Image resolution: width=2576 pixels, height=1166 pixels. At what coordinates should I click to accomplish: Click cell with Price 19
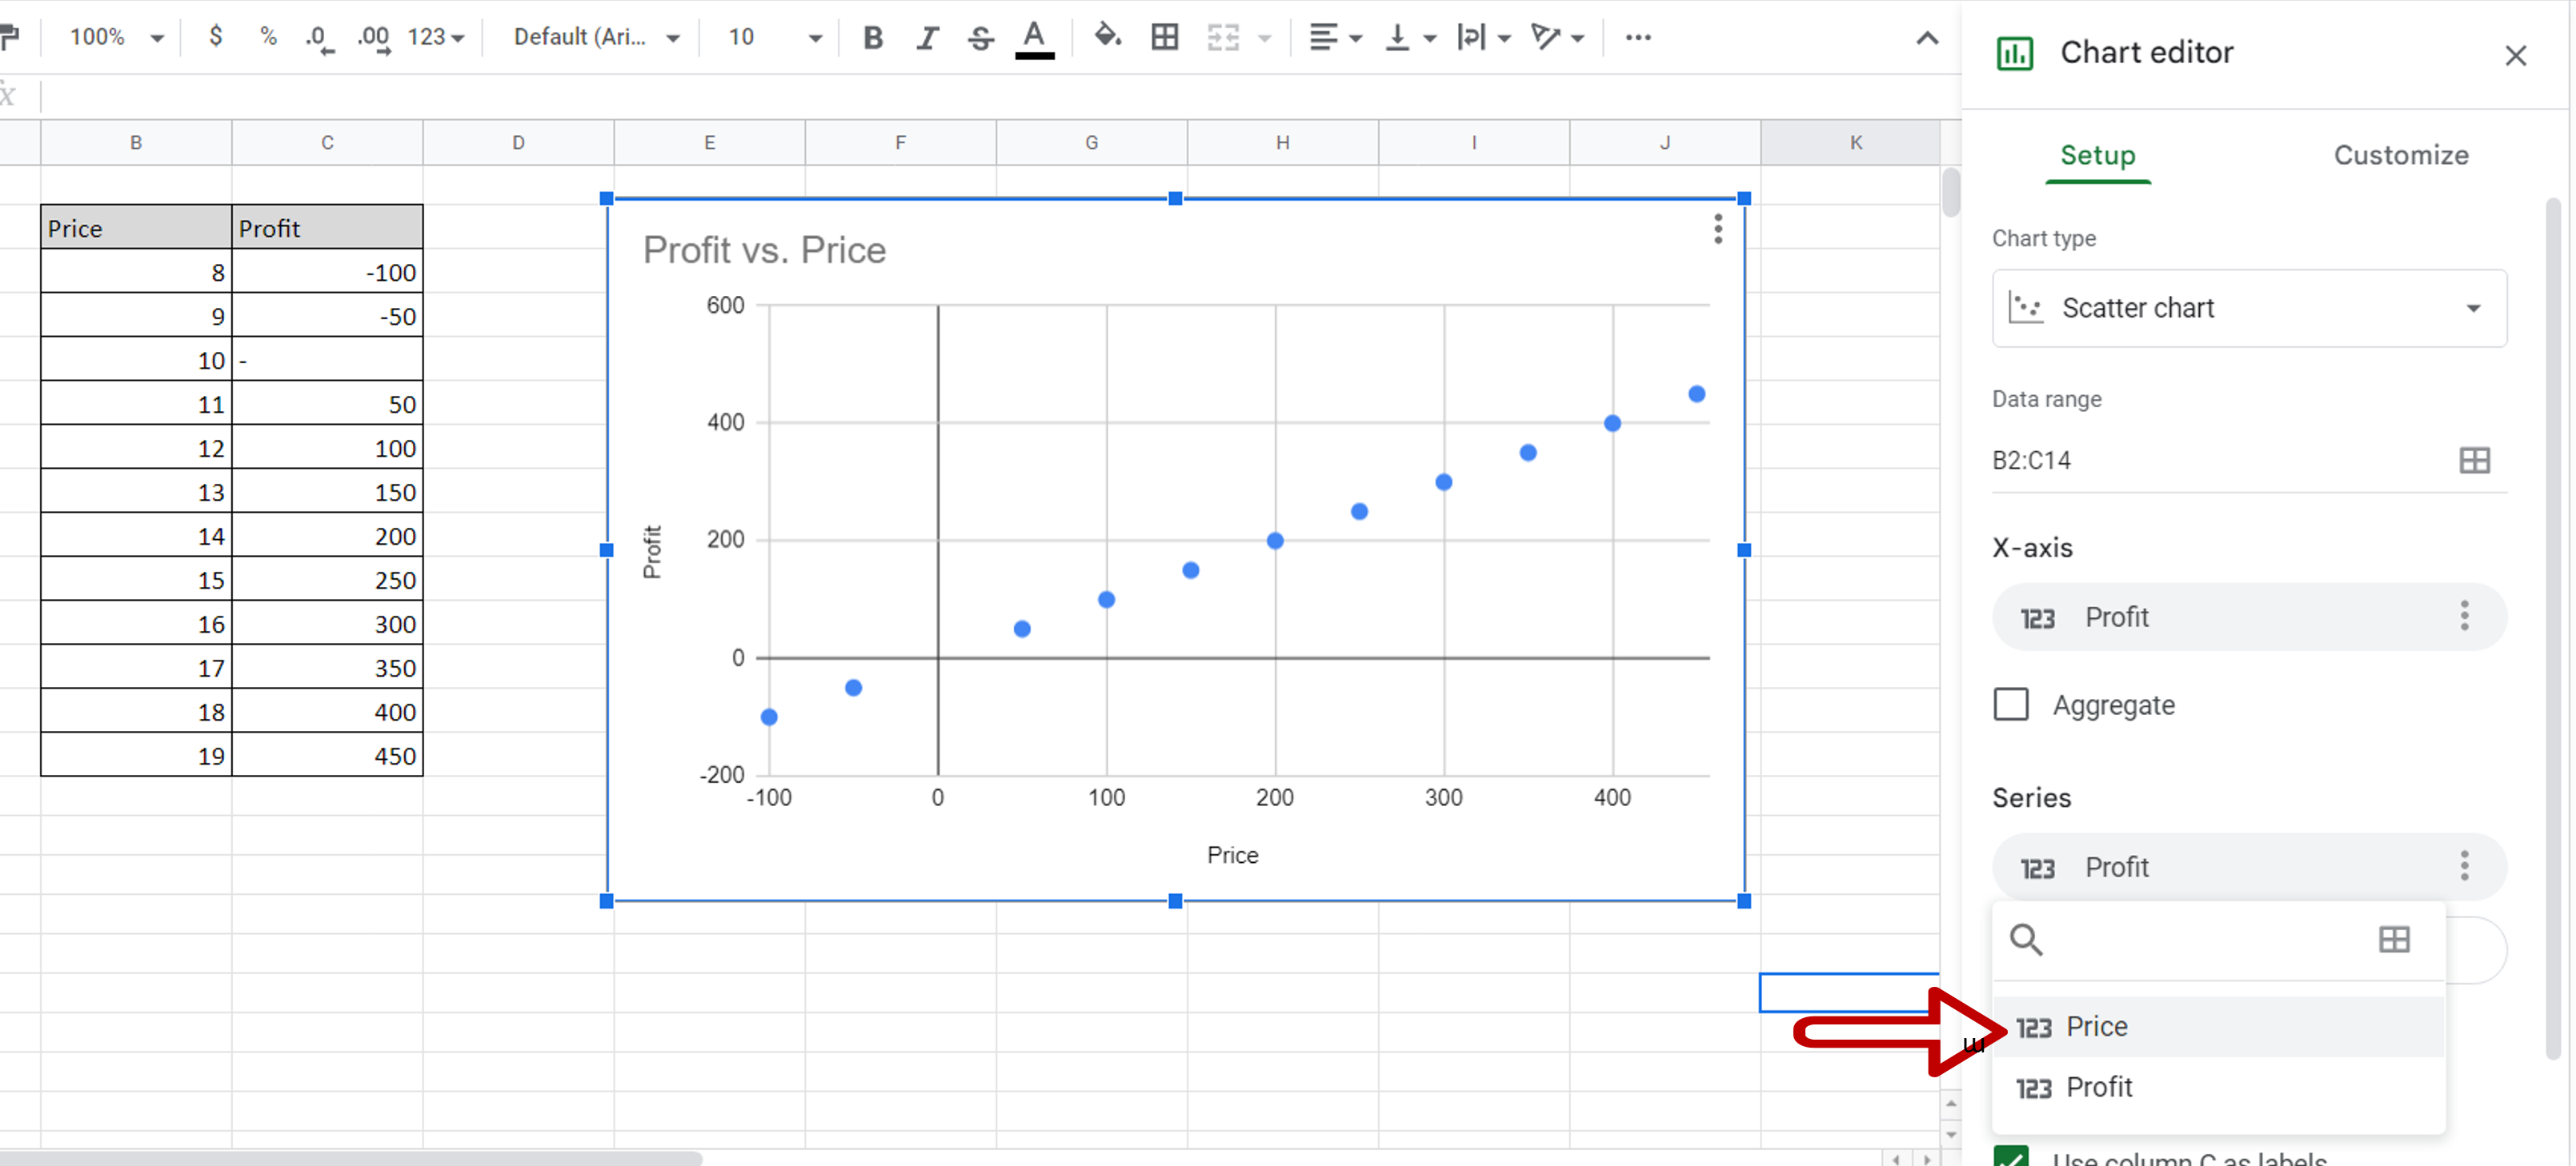(136, 754)
